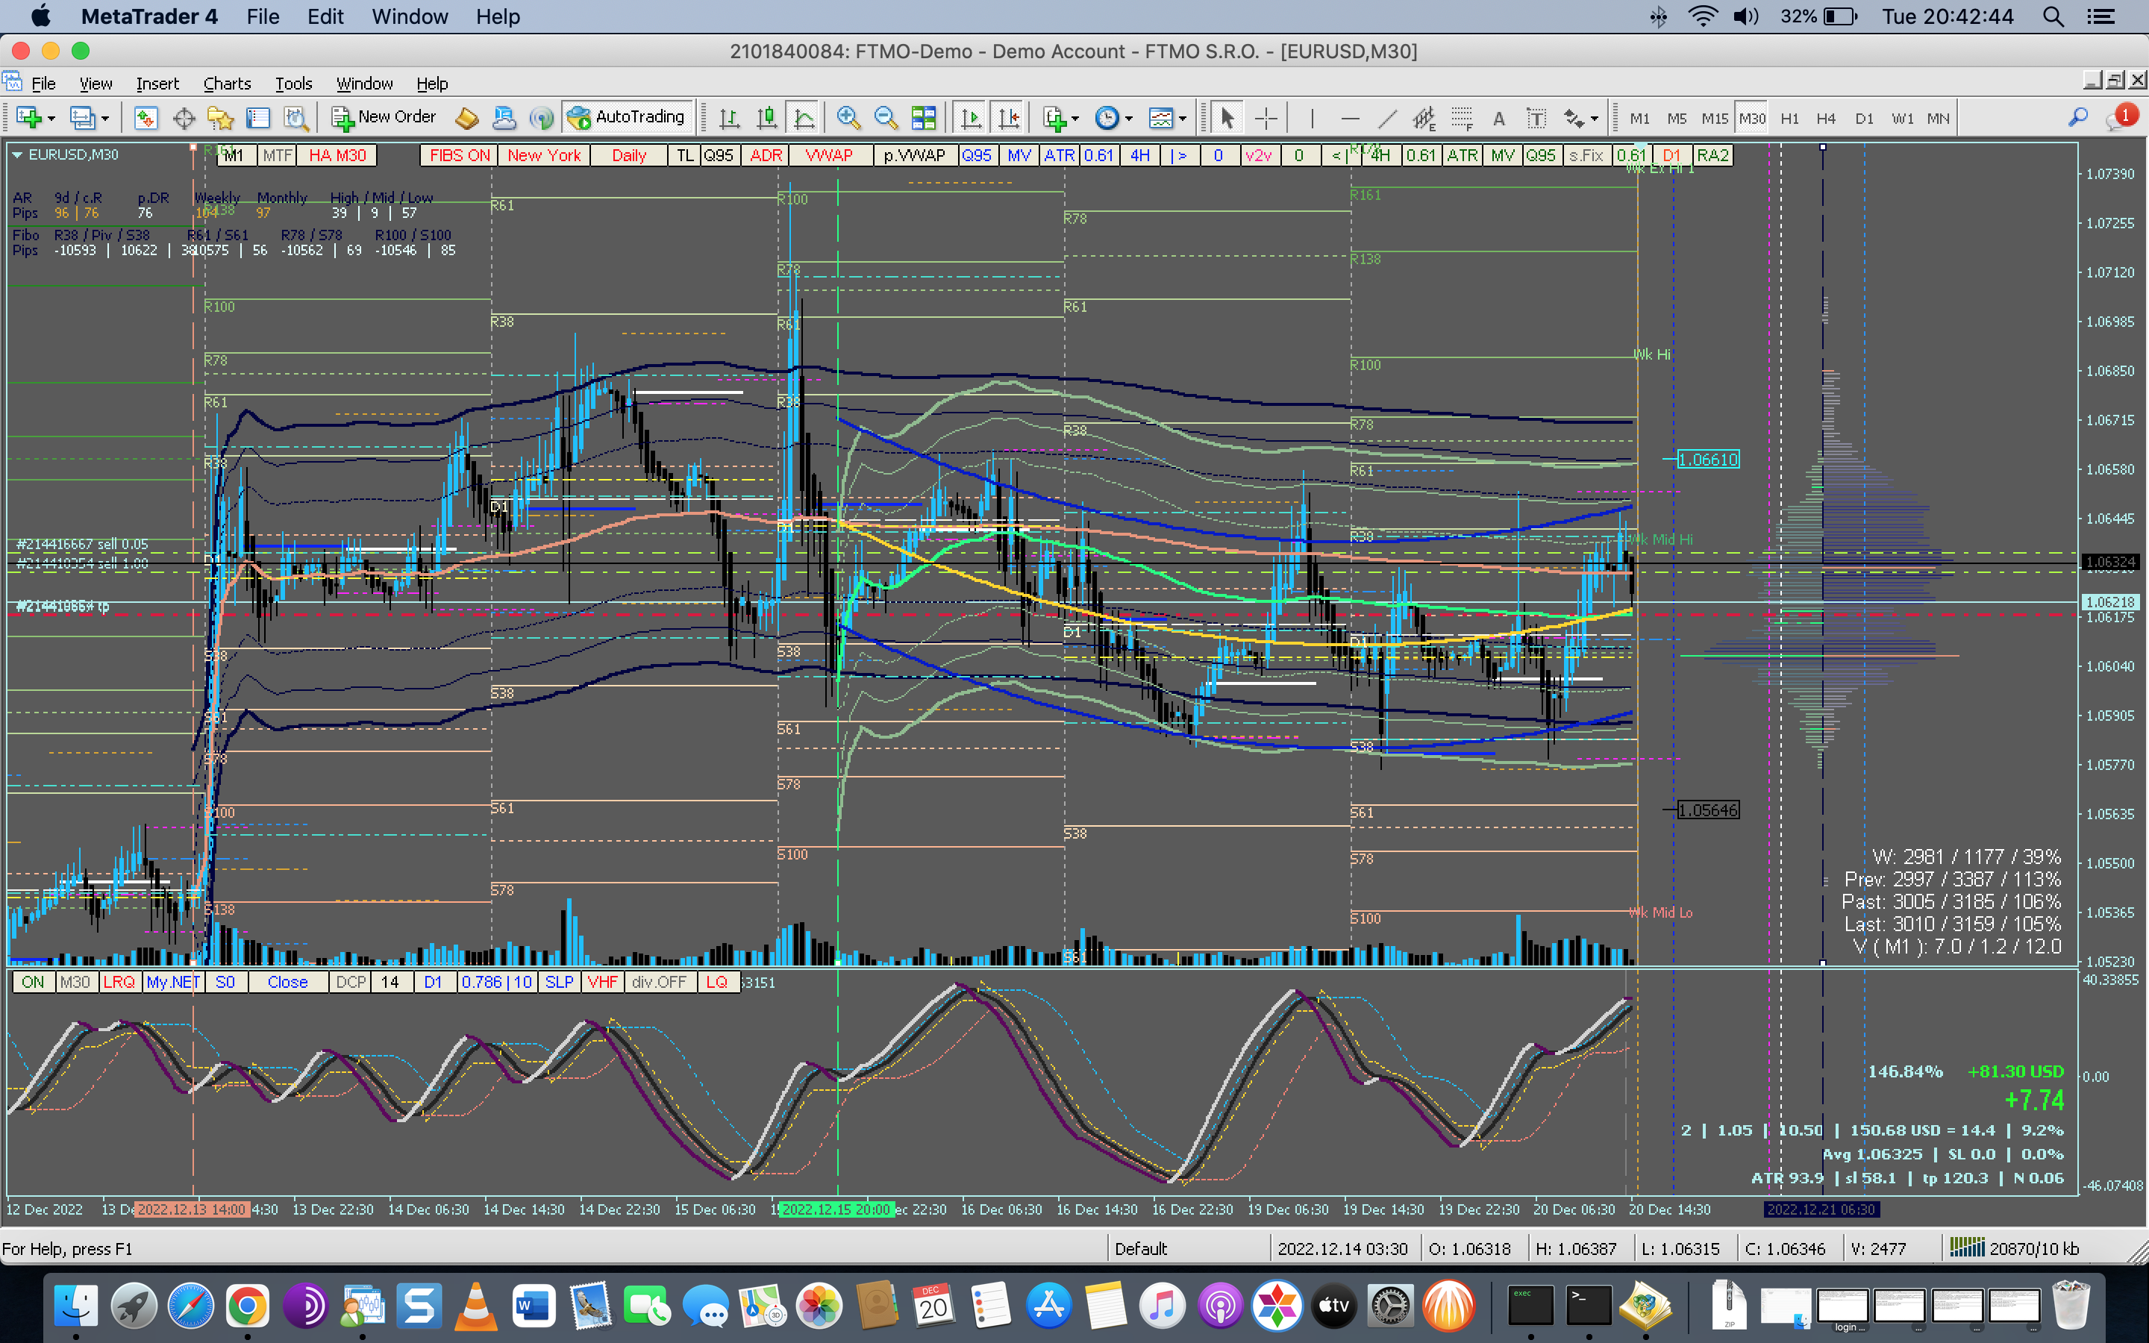Viewport: 2149px width, 1343px height.
Task: Open the Insert menu
Action: tap(157, 84)
